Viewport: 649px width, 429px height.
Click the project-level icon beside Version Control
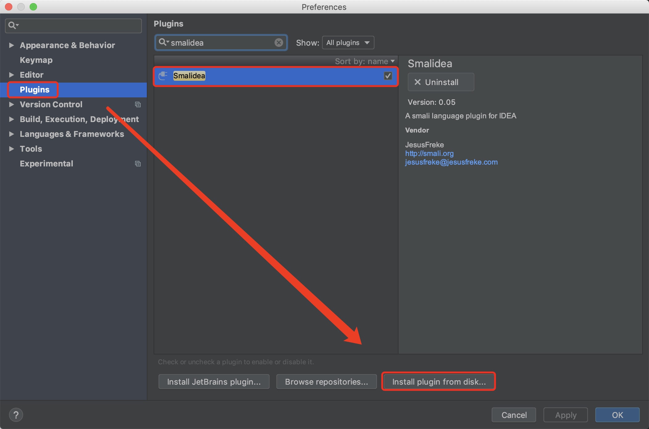[x=138, y=104]
